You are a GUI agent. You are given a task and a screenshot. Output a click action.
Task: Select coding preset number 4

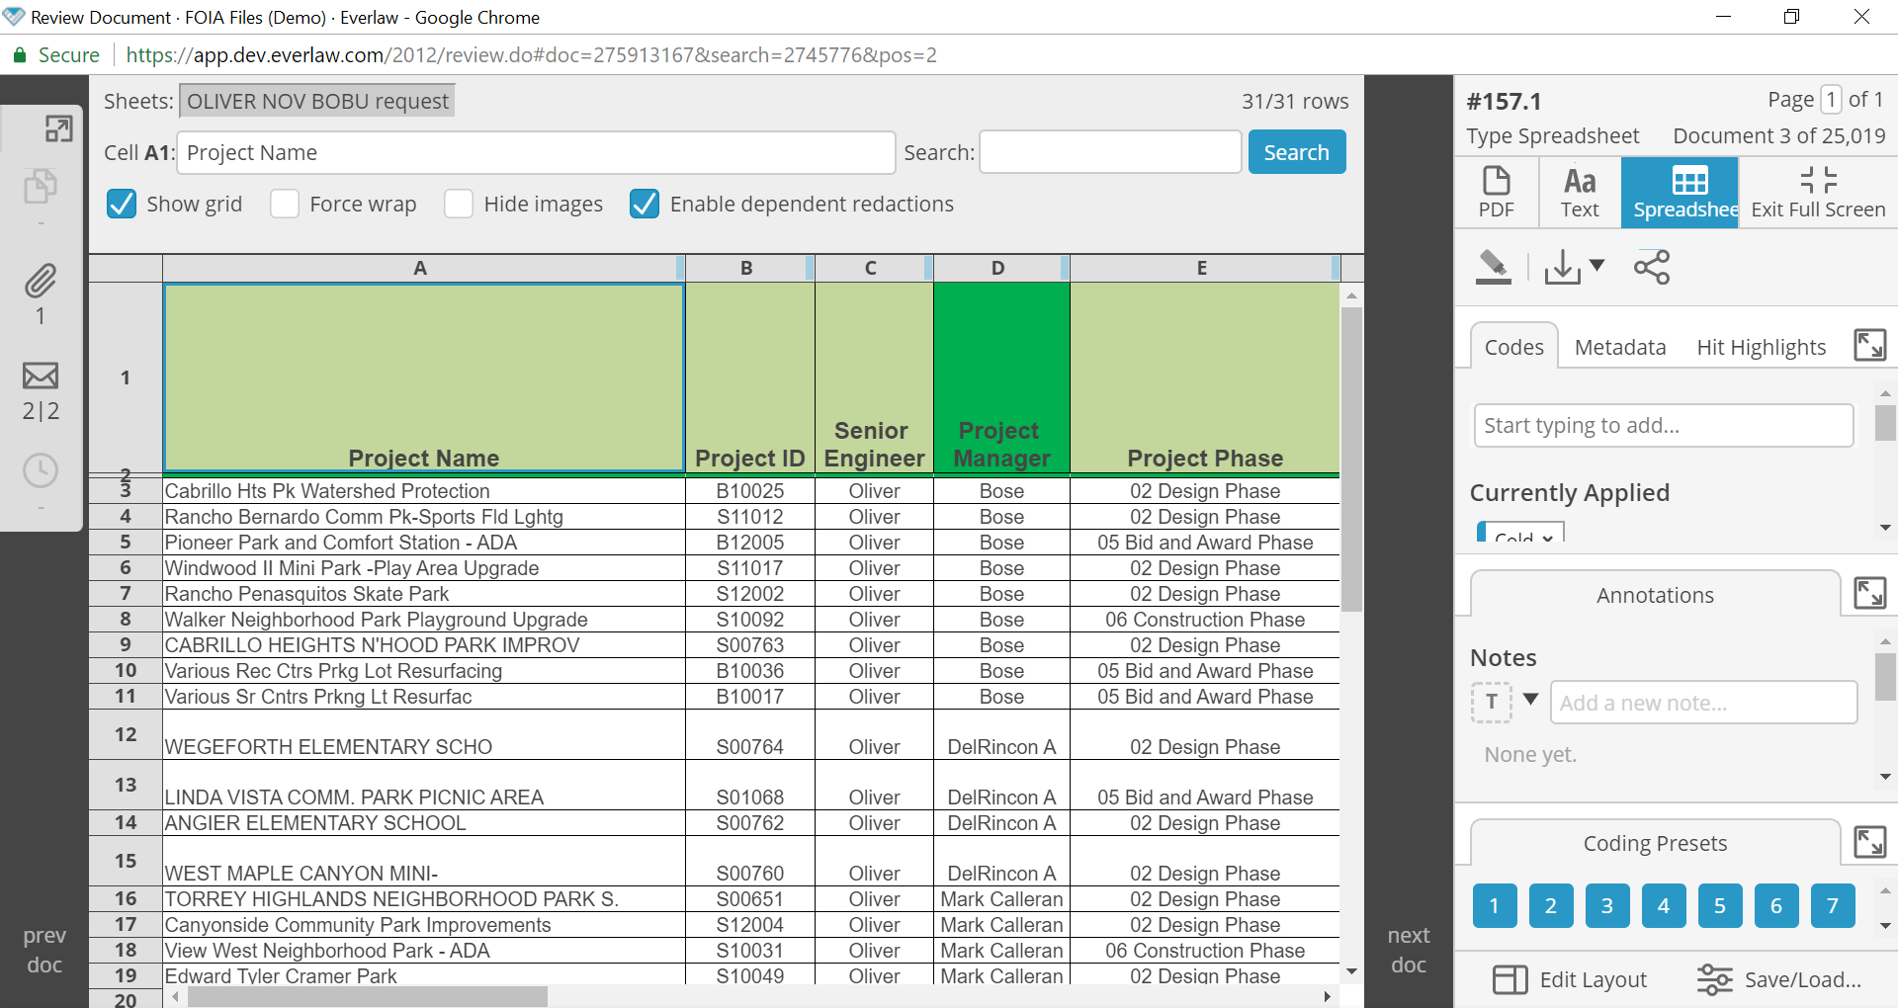[1663, 905]
